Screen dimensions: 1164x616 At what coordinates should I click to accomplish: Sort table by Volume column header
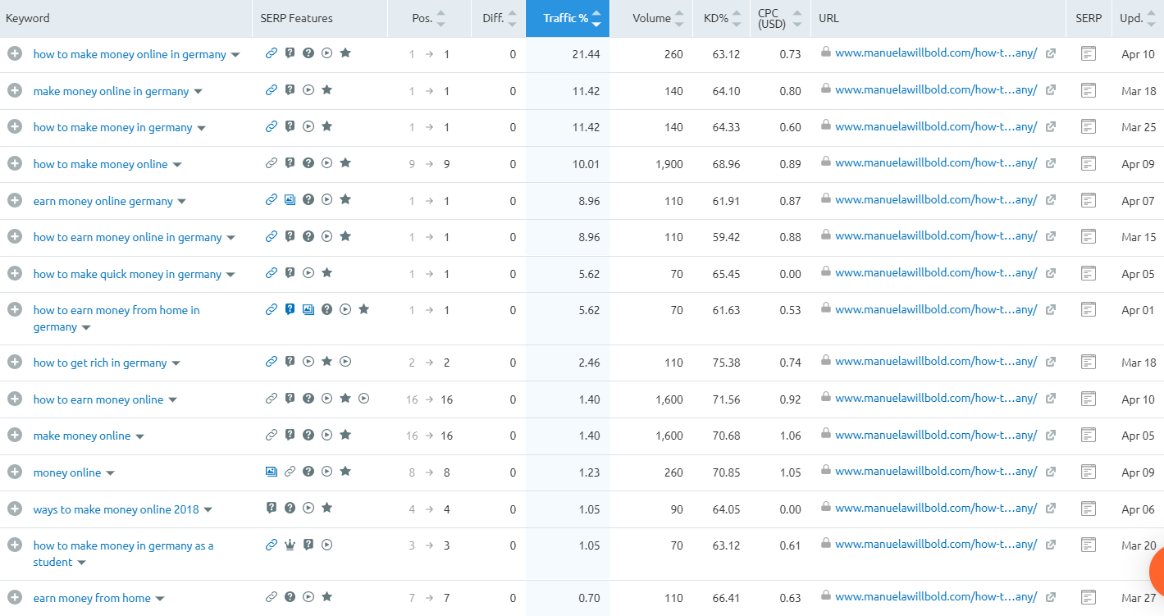click(x=651, y=18)
